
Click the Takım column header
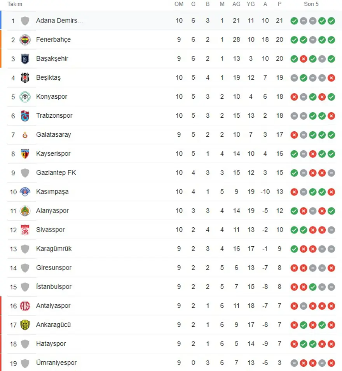[x=15, y=4]
